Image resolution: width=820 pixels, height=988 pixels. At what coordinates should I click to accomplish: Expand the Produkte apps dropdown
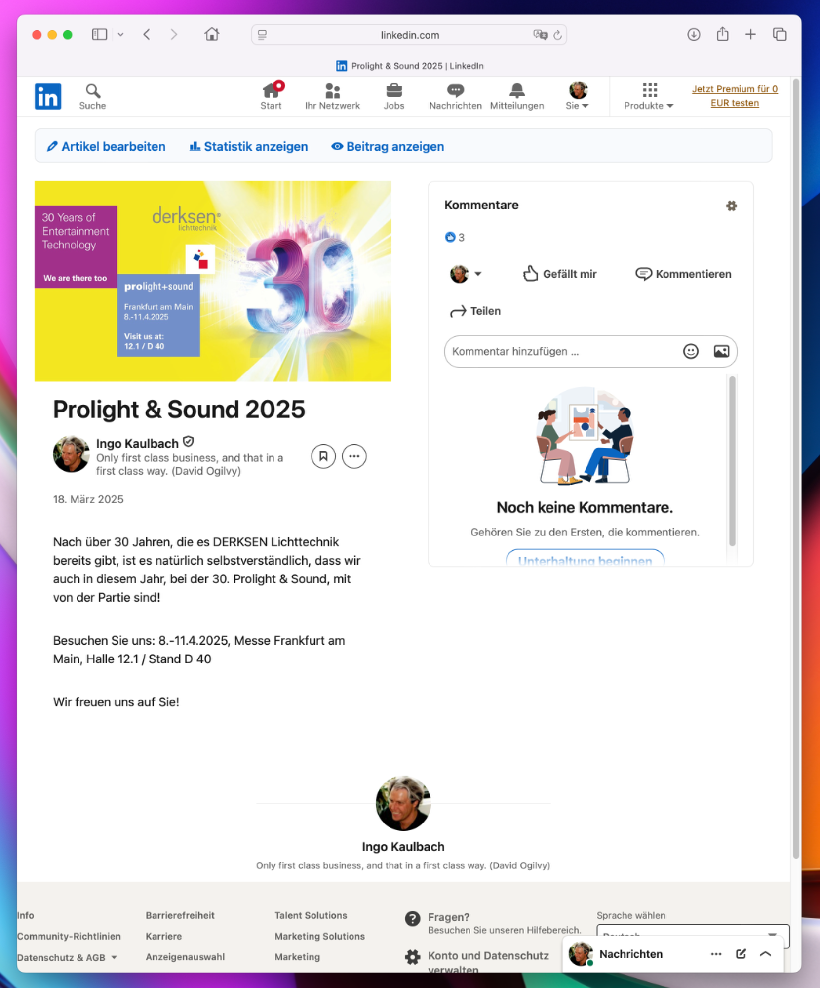[649, 96]
